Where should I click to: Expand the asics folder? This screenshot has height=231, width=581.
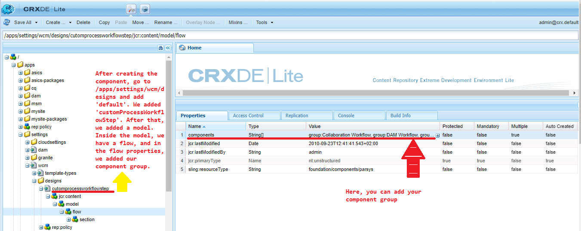[20, 73]
